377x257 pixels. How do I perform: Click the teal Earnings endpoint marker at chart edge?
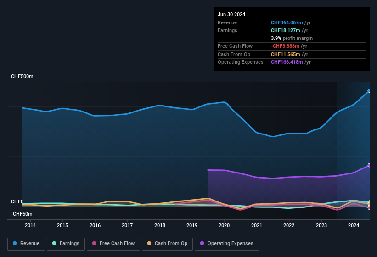(369, 202)
